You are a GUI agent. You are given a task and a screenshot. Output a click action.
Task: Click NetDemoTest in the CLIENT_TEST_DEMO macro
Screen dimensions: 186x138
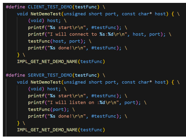point(46,14)
